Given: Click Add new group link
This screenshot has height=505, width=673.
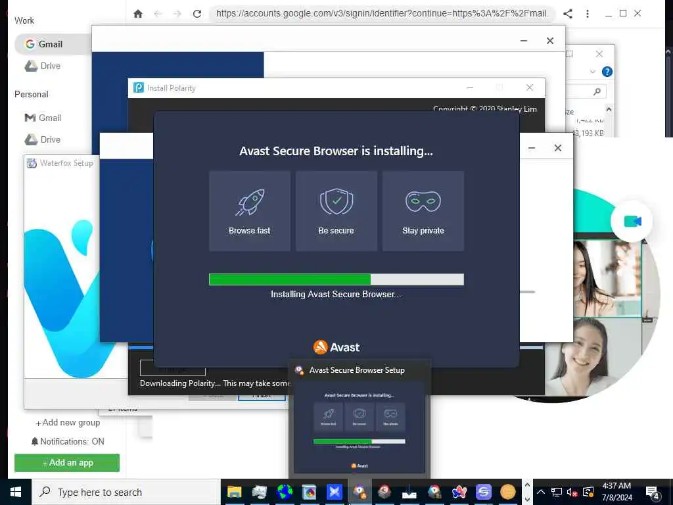Looking at the screenshot, I should click(68, 423).
